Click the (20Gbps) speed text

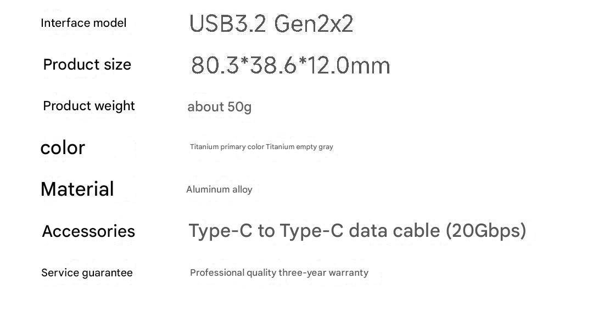tap(486, 231)
